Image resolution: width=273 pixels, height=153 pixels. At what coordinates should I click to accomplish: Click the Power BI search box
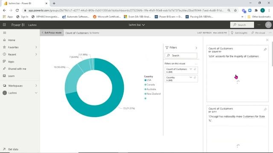tap(242, 25)
